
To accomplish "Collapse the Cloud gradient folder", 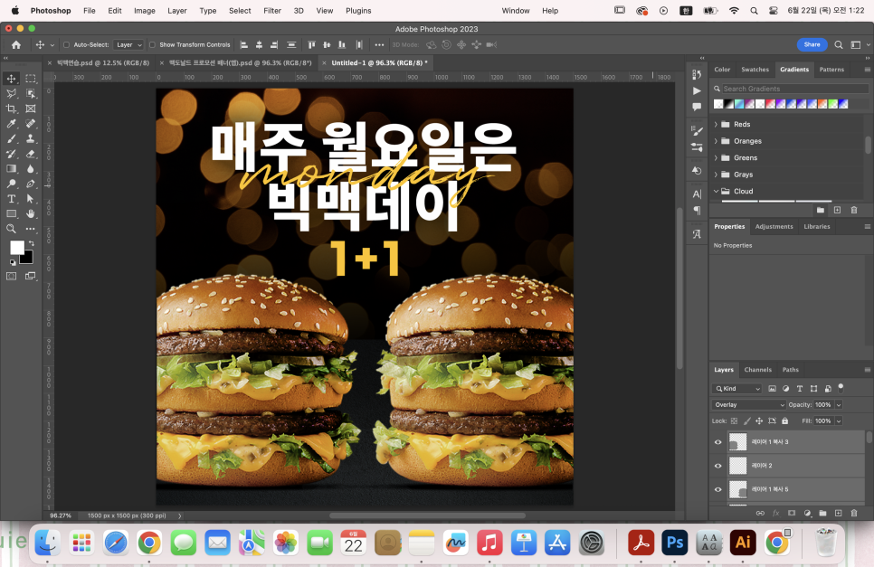I will pyautogui.click(x=717, y=191).
